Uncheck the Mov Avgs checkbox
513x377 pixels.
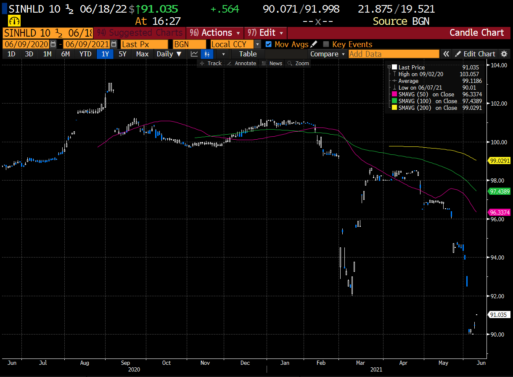click(x=269, y=44)
